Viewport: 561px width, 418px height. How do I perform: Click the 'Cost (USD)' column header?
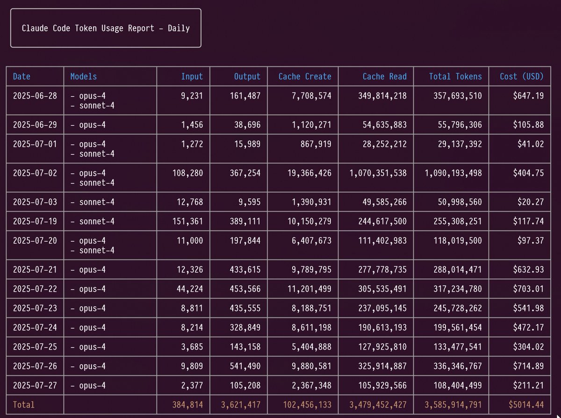coord(522,77)
